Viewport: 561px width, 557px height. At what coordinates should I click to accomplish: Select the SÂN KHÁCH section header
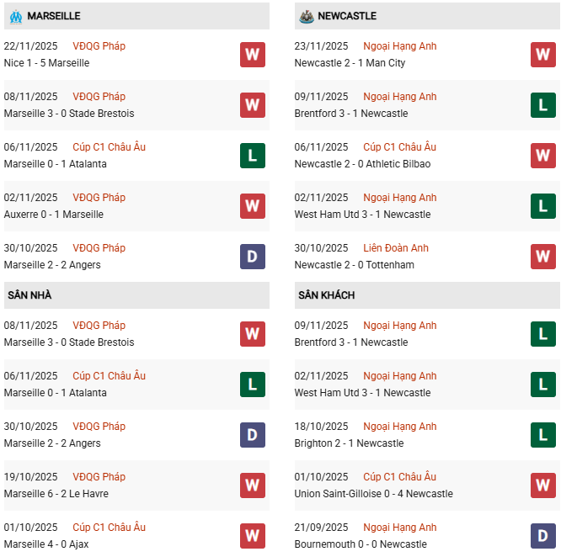point(326,295)
